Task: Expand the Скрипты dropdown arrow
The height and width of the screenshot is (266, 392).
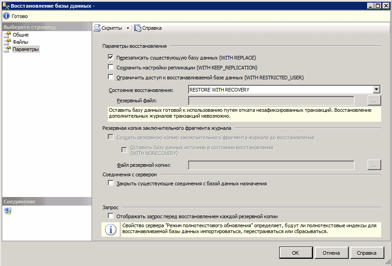Action: (128, 28)
